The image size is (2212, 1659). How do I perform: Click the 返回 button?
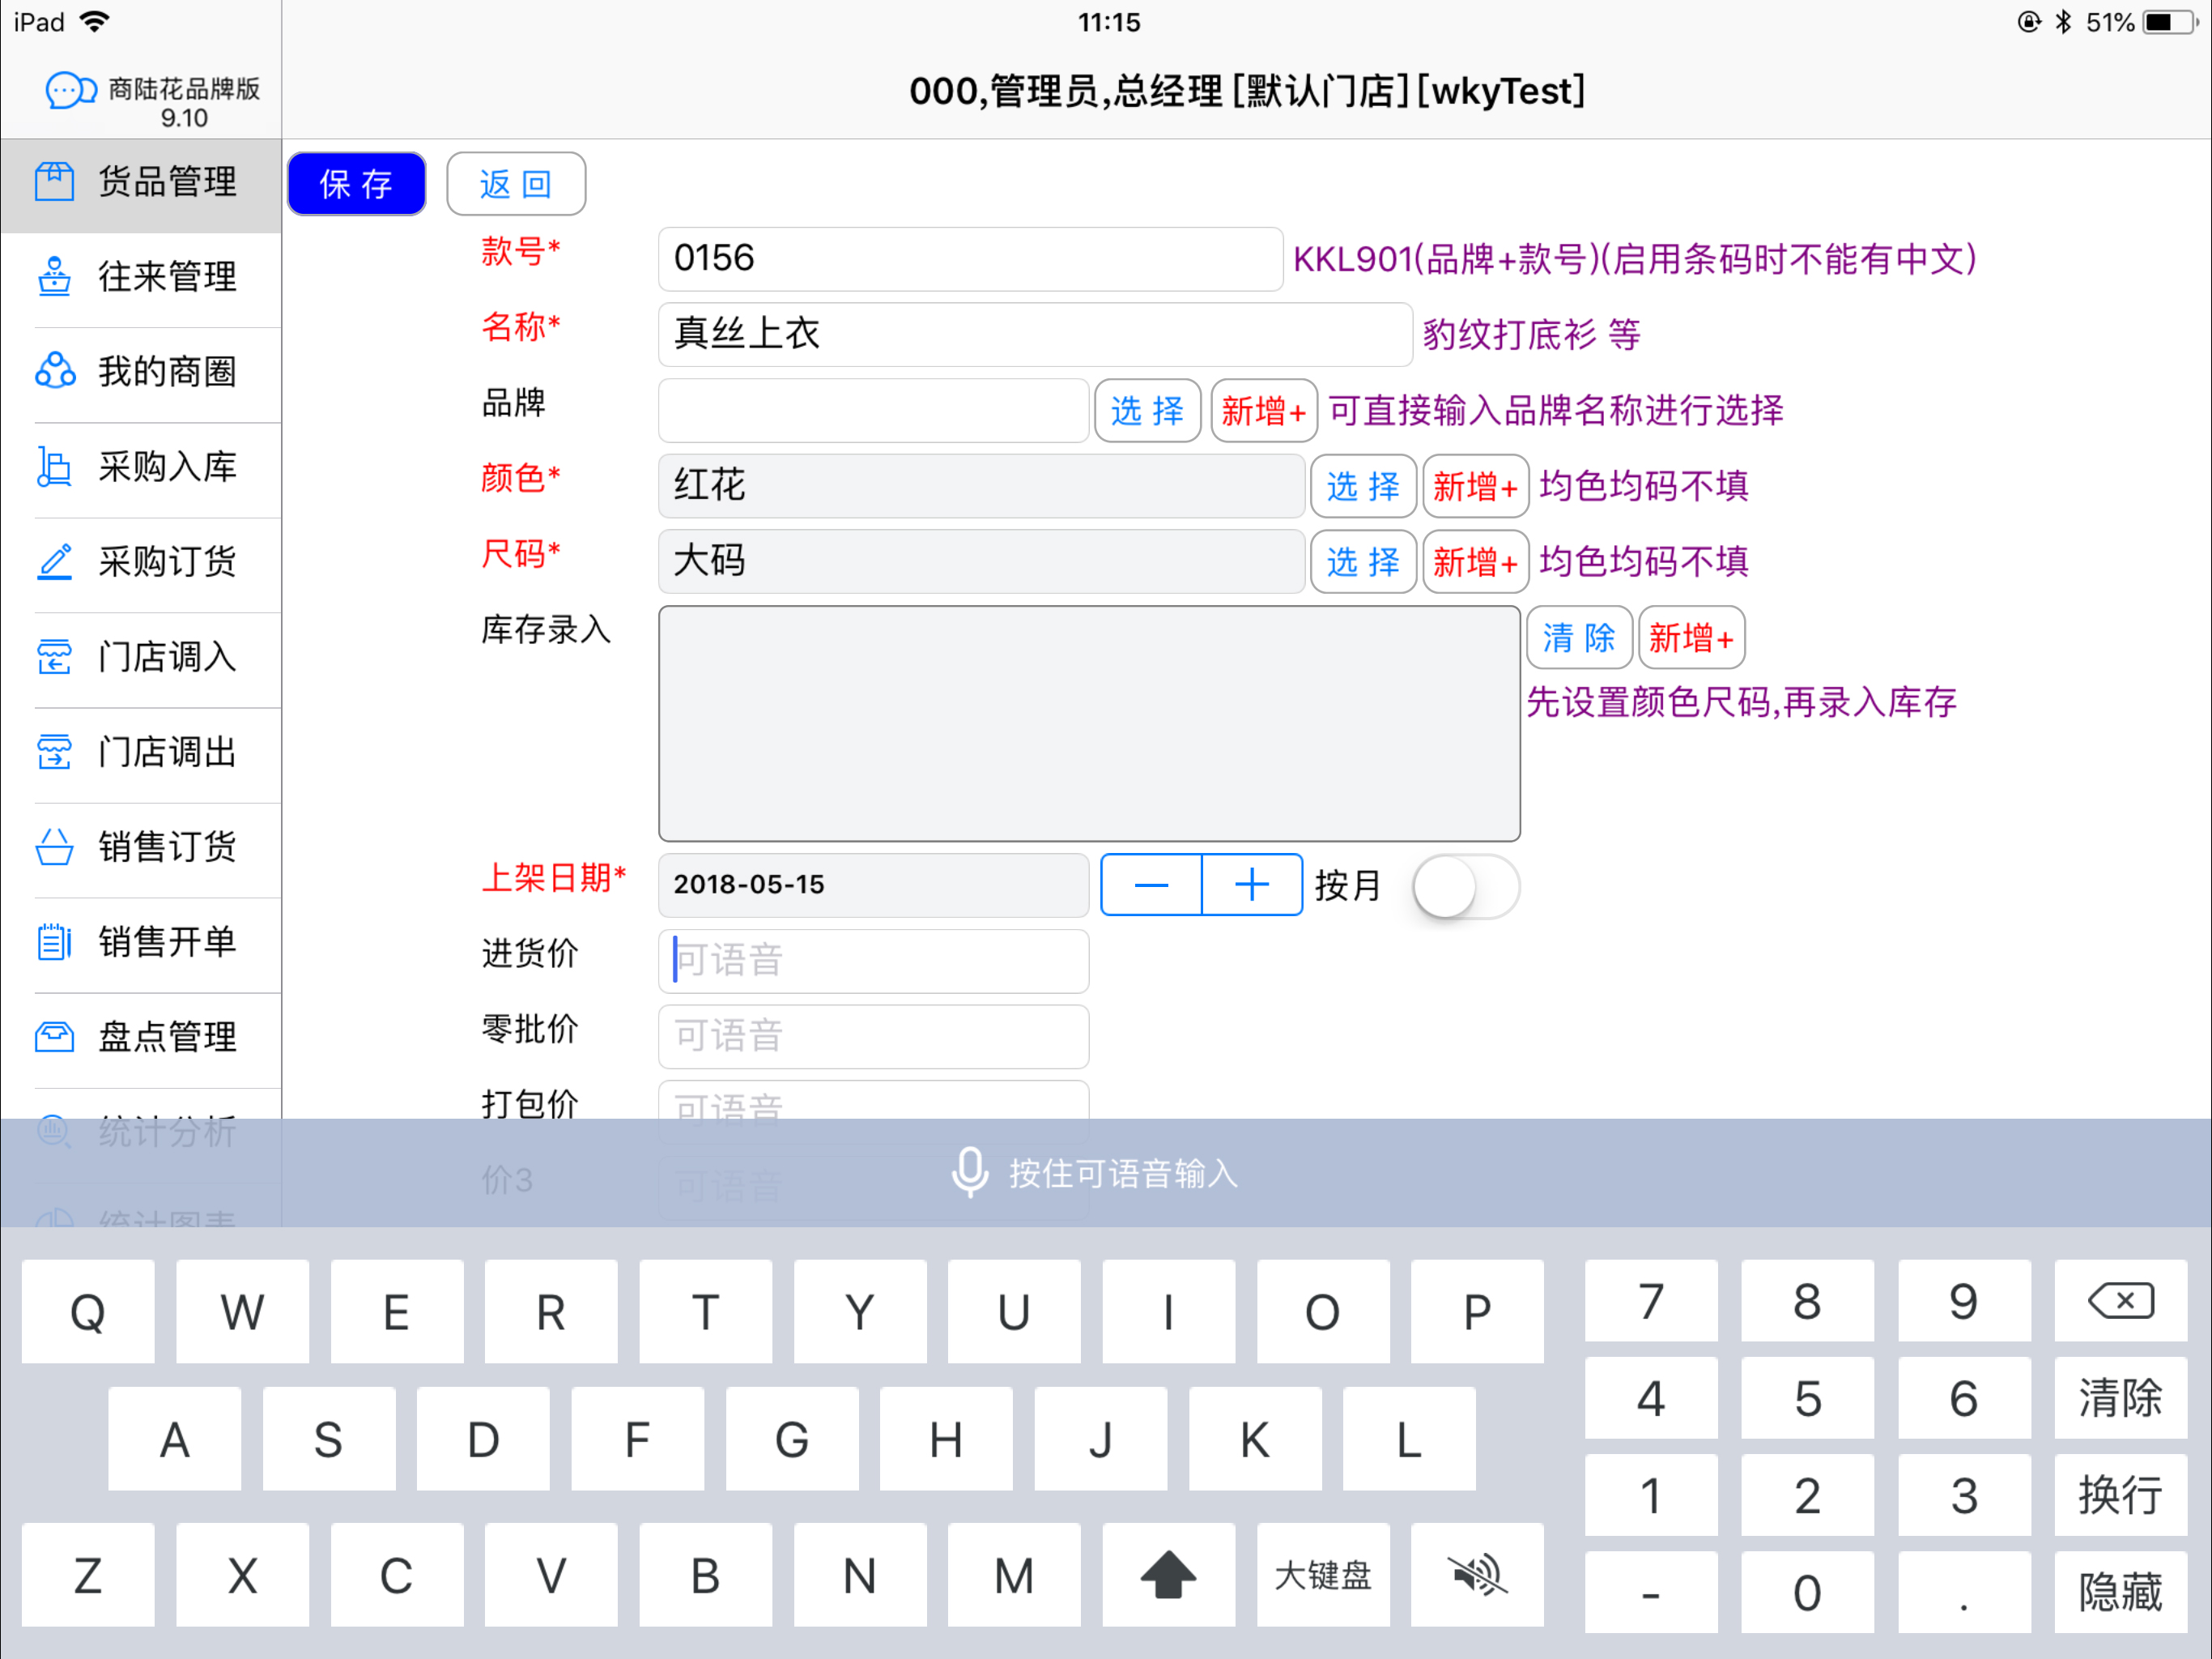point(516,184)
